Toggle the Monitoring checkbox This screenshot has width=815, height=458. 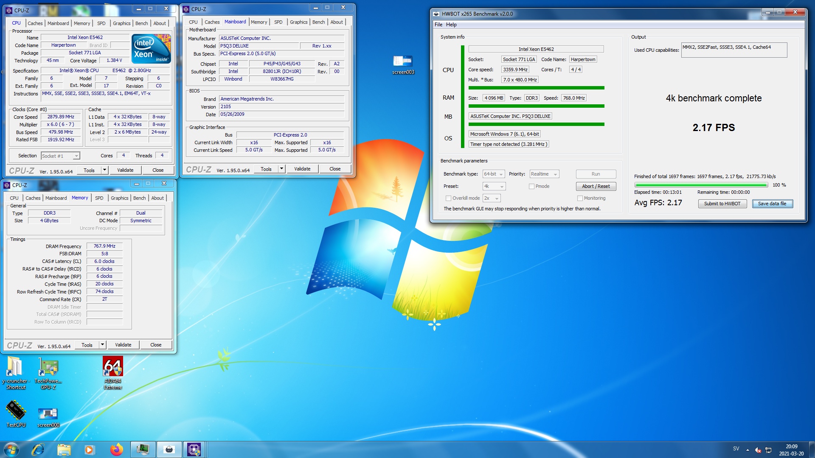point(580,198)
